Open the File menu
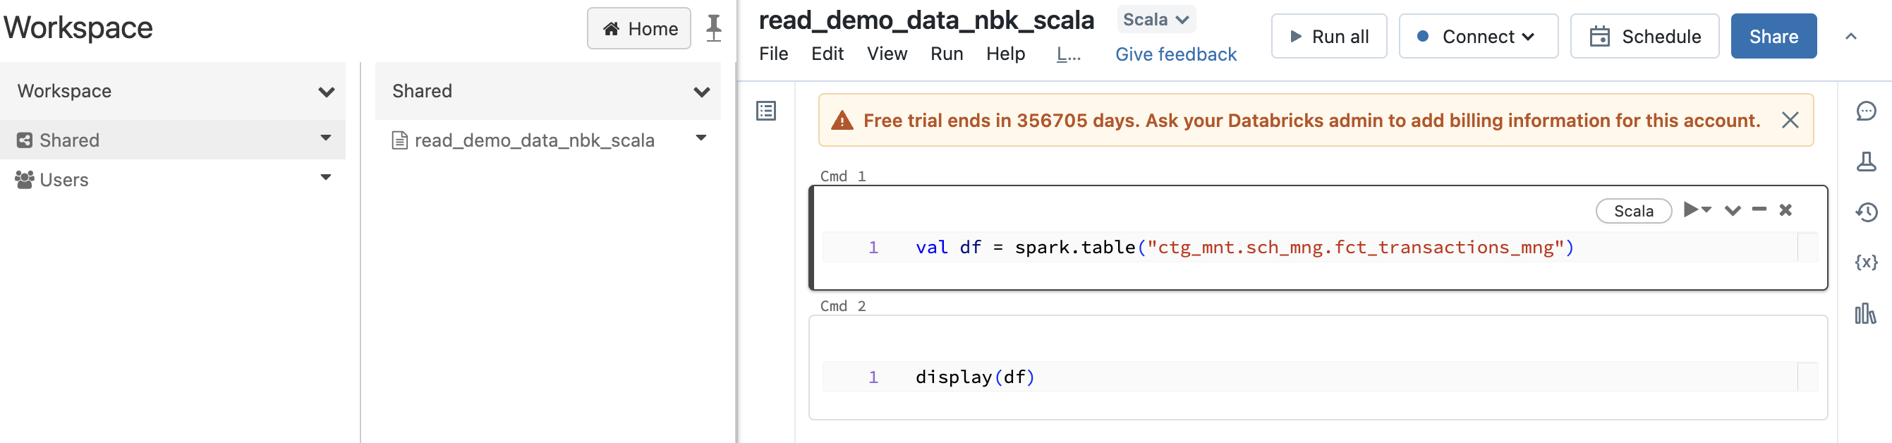Image resolution: width=1892 pixels, height=443 pixels. 773,54
